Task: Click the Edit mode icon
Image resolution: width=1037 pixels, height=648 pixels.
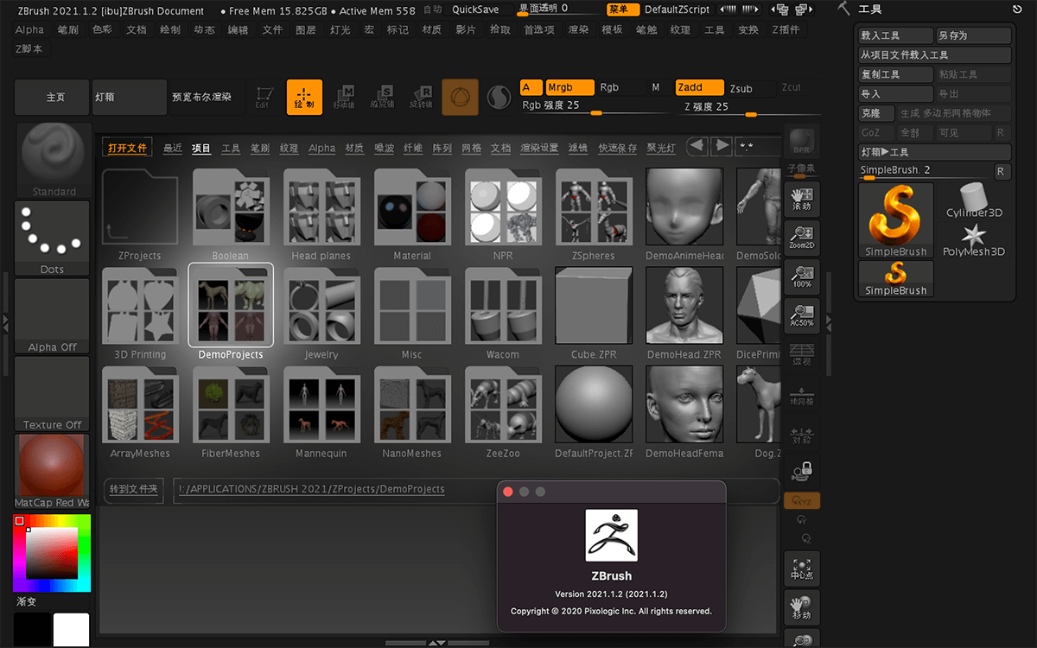Action: [263, 97]
